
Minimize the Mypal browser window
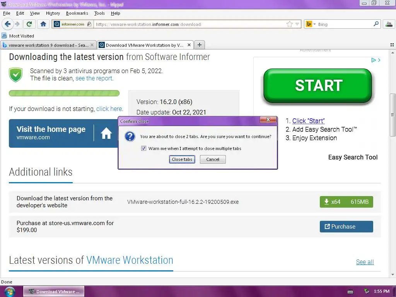[x=364, y=3]
